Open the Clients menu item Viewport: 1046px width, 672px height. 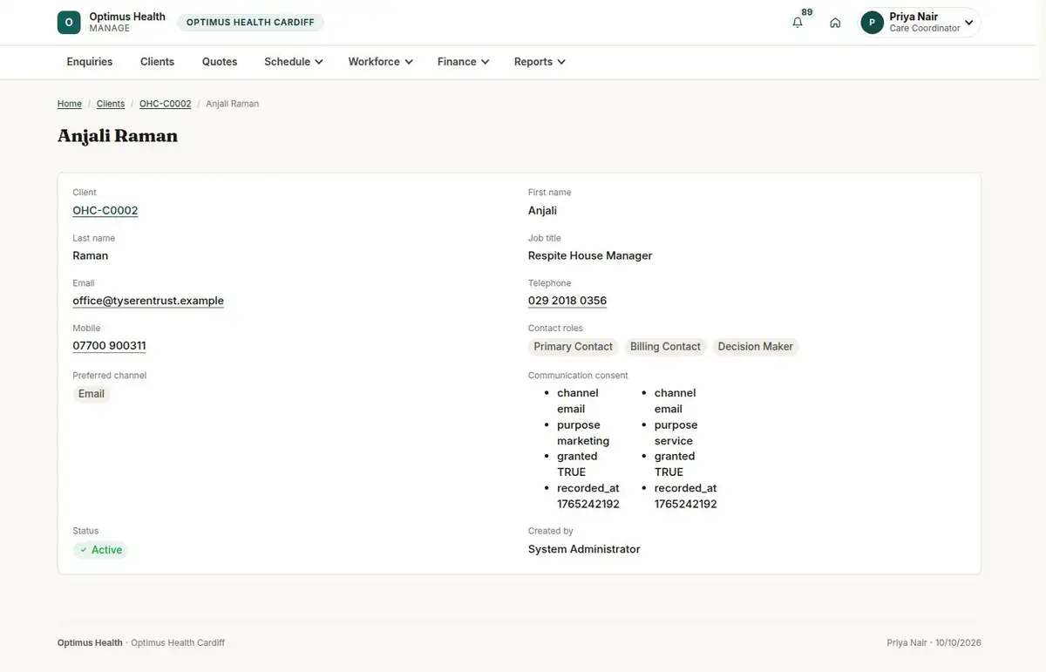pyautogui.click(x=158, y=62)
